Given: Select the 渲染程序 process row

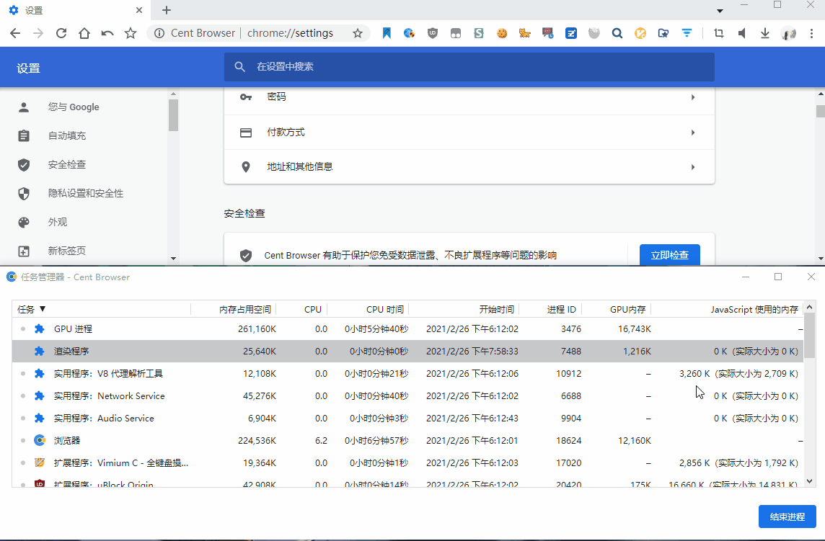Looking at the screenshot, I should [407, 352].
